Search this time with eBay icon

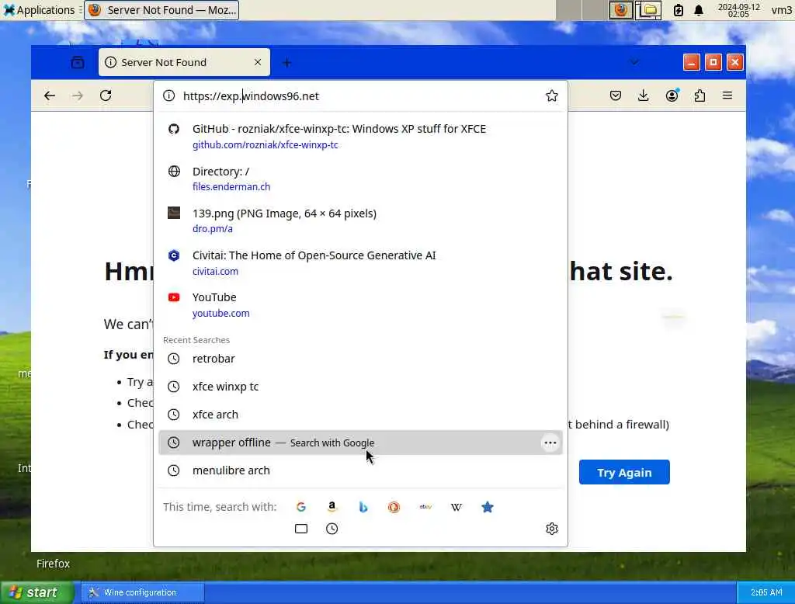[425, 507]
